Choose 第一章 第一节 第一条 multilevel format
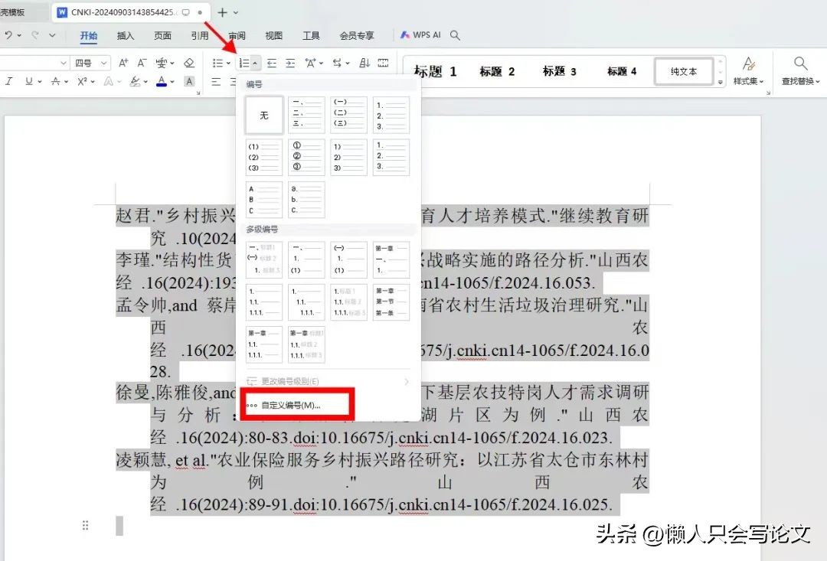Image resolution: width=827 pixels, height=561 pixels. pos(391,302)
